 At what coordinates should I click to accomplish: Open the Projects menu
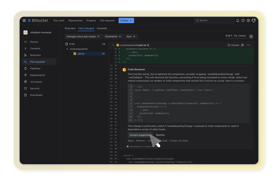(x=91, y=21)
